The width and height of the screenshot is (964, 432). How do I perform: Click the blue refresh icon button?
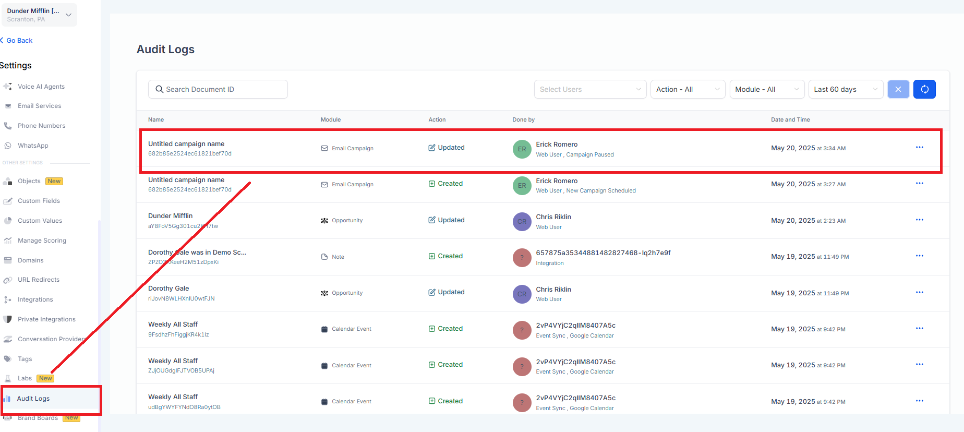[924, 89]
